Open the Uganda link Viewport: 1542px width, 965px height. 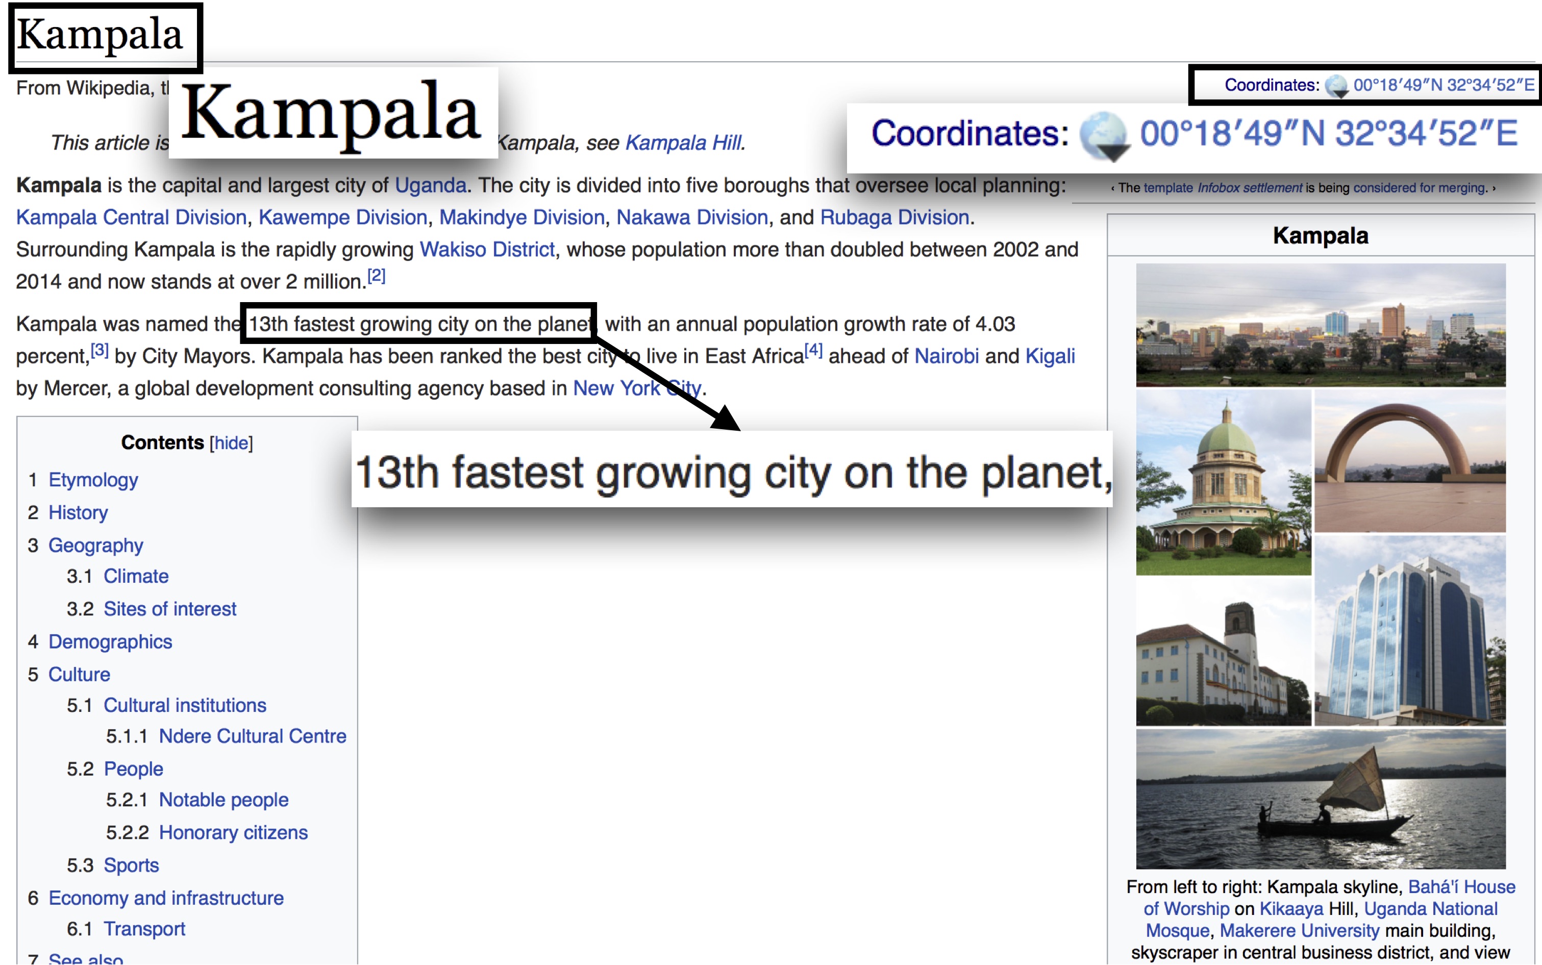(431, 186)
